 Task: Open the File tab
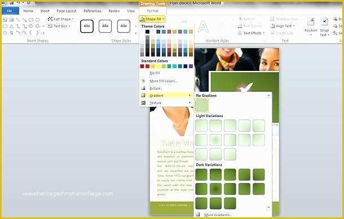click(x=10, y=11)
